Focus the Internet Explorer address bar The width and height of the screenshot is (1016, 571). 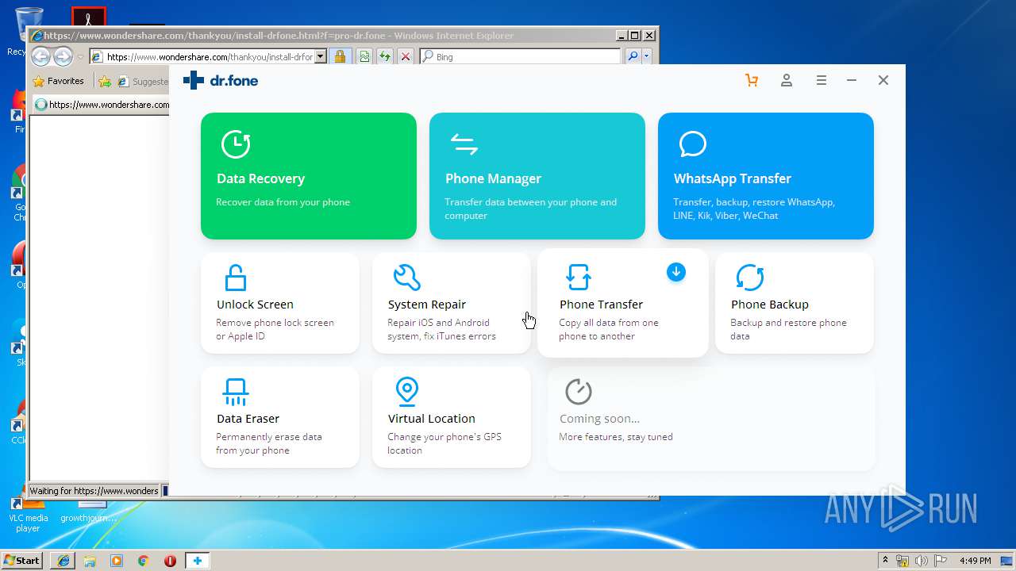[x=208, y=56]
